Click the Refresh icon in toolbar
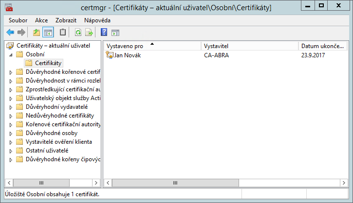Viewport: 353px width, 203px height. pyautogui.click(x=78, y=33)
